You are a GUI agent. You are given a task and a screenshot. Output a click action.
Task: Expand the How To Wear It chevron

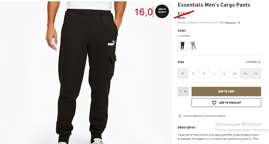(162, 15)
